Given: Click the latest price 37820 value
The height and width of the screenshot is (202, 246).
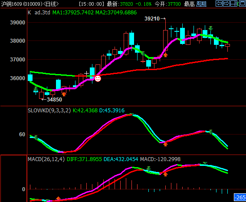Looking at the screenshot, I should point(126,4).
